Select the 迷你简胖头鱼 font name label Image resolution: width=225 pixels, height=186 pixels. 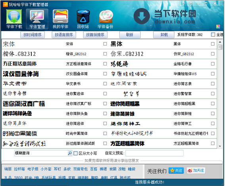point(77,114)
